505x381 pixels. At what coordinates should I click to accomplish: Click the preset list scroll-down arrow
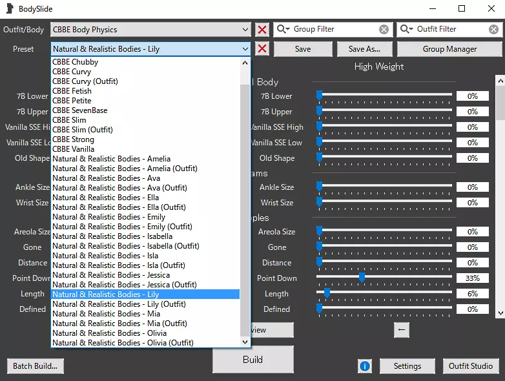click(x=245, y=342)
